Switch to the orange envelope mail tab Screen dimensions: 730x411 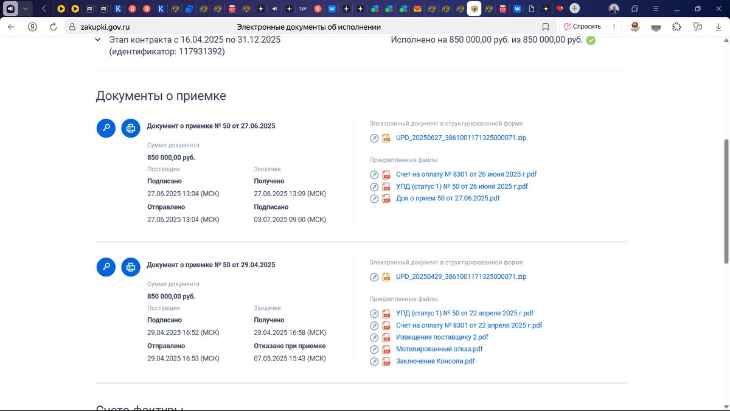point(417,9)
